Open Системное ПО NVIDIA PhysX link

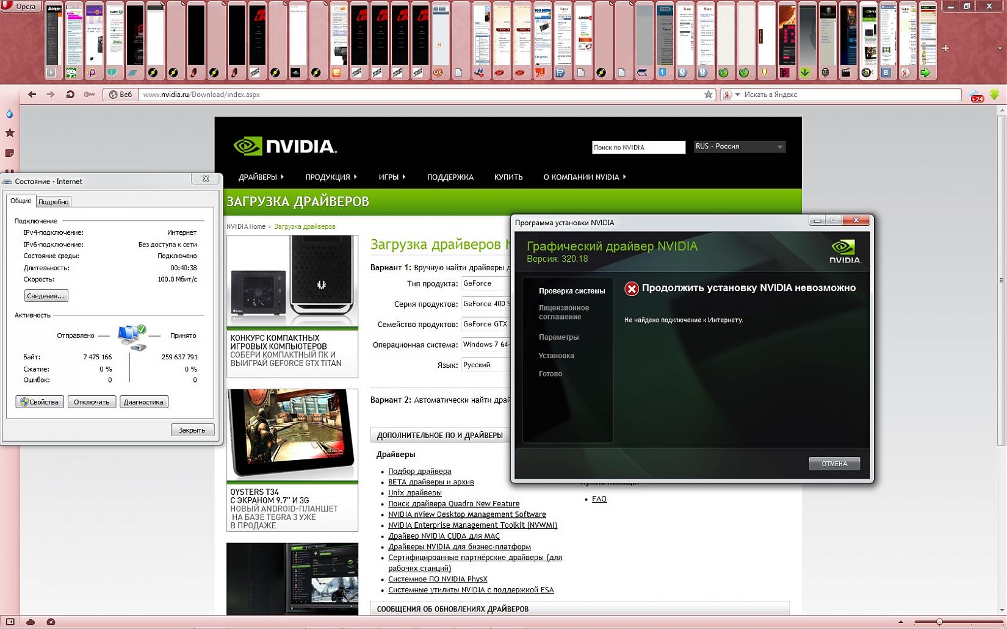click(x=438, y=579)
